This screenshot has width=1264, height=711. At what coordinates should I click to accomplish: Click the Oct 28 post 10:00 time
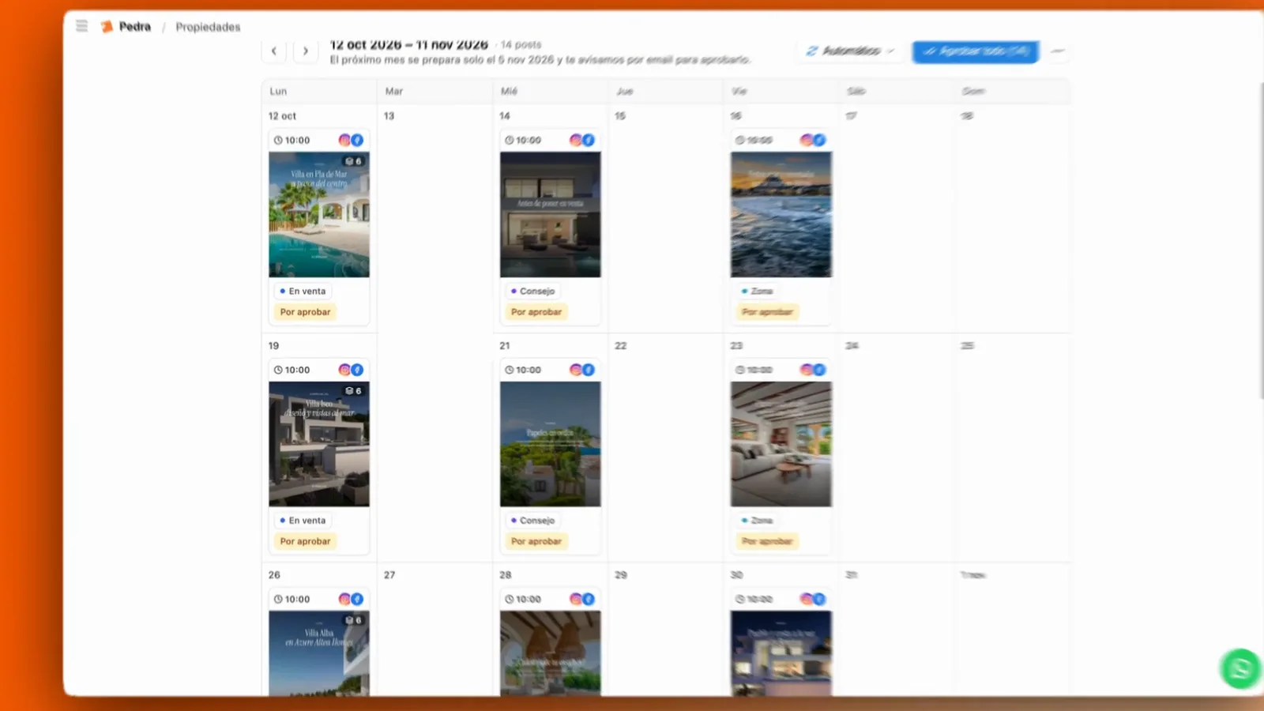pyautogui.click(x=523, y=599)
